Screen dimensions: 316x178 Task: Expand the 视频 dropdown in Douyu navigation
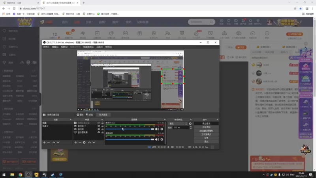coord(102,22)
